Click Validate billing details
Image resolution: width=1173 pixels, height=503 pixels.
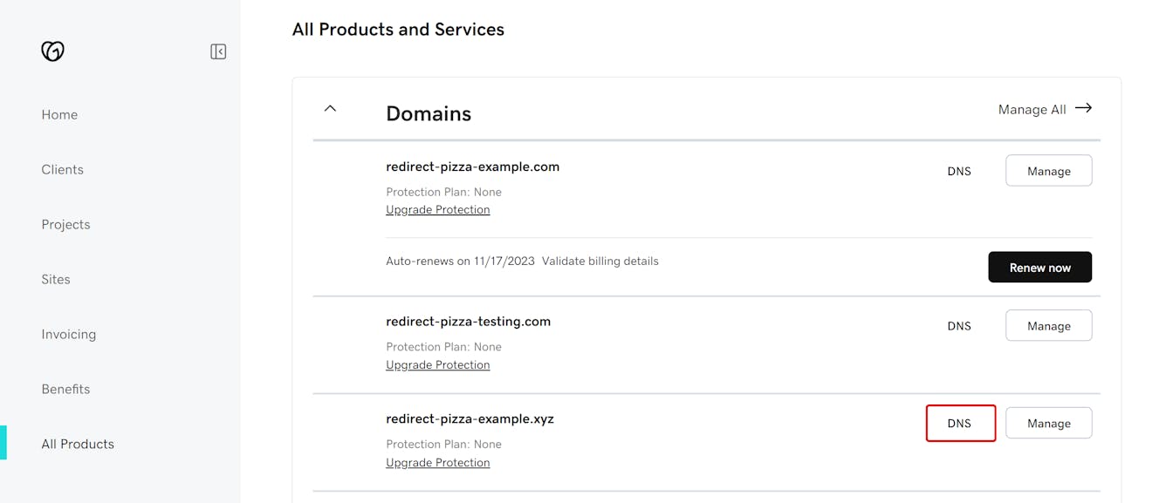(600, 261)
